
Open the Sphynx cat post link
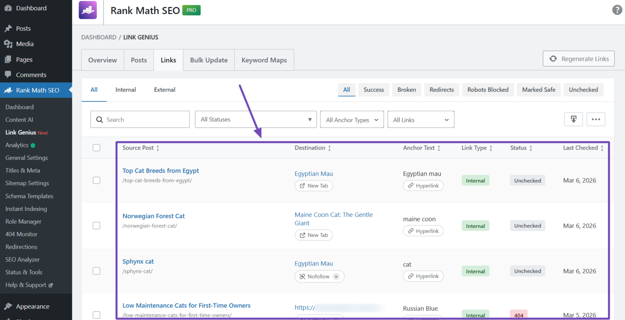tap(138, 262)
